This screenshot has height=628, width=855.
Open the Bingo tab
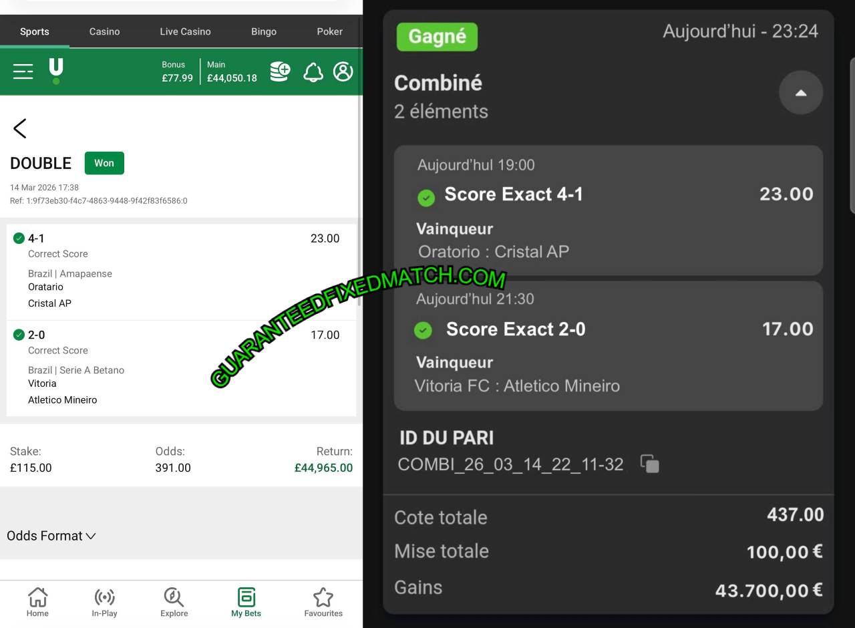tap(264, 31)
